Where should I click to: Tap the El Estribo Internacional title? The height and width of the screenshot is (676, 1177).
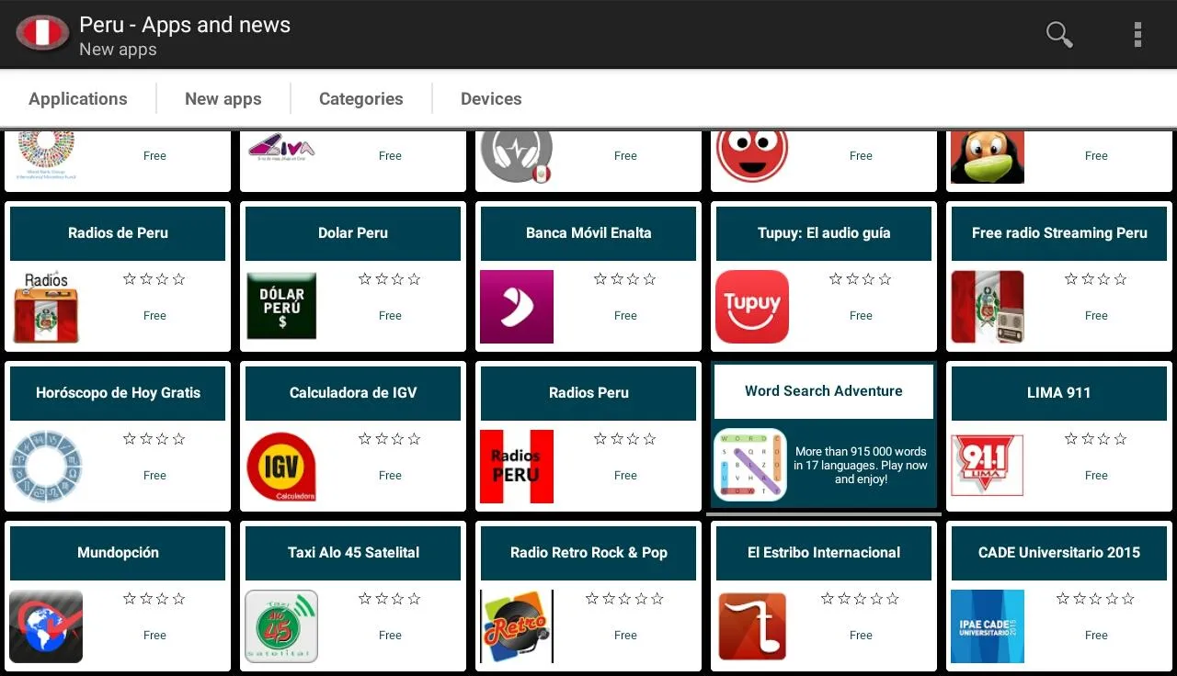[x=824, y=553]
